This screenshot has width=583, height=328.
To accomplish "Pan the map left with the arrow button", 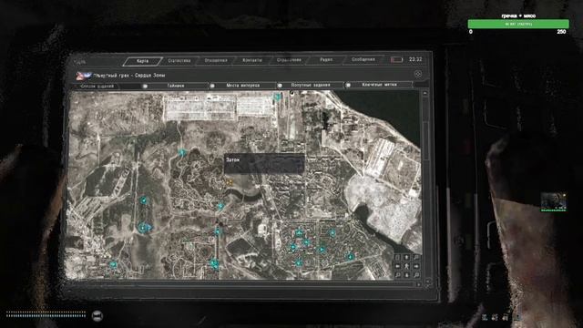I will coord(397,266).
